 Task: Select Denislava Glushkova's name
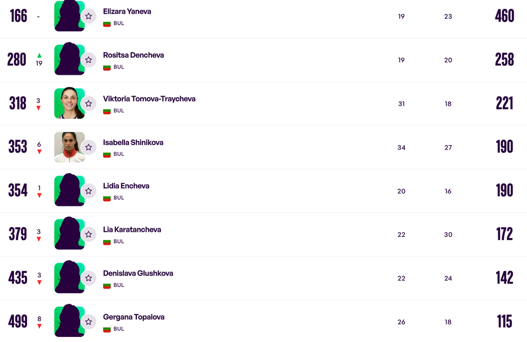click(x=138, y=273)
